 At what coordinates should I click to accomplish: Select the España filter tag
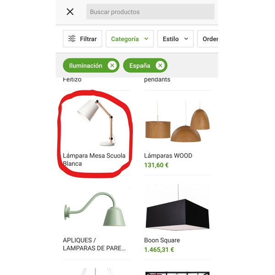coord(140,66)
